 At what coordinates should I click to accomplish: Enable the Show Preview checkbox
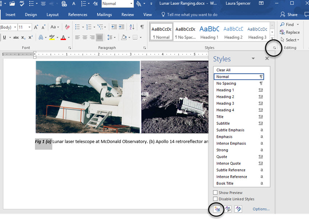click(214, 192)
